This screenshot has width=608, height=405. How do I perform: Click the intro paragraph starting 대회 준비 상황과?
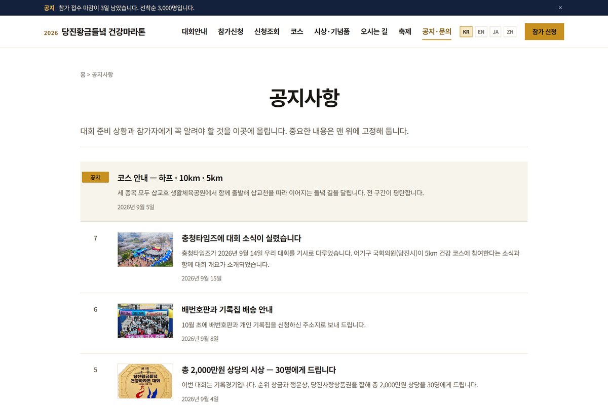click(244, 131)
